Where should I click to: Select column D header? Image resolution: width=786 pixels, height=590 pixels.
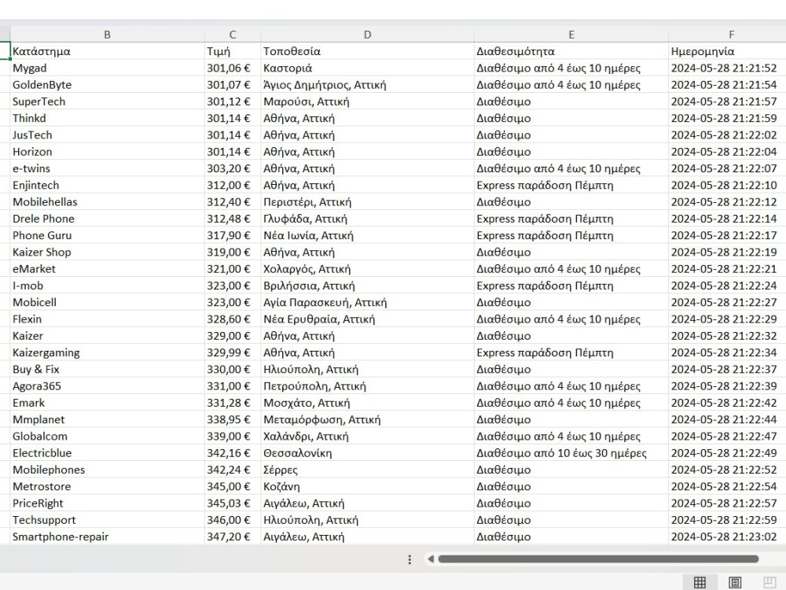[367, 35]
